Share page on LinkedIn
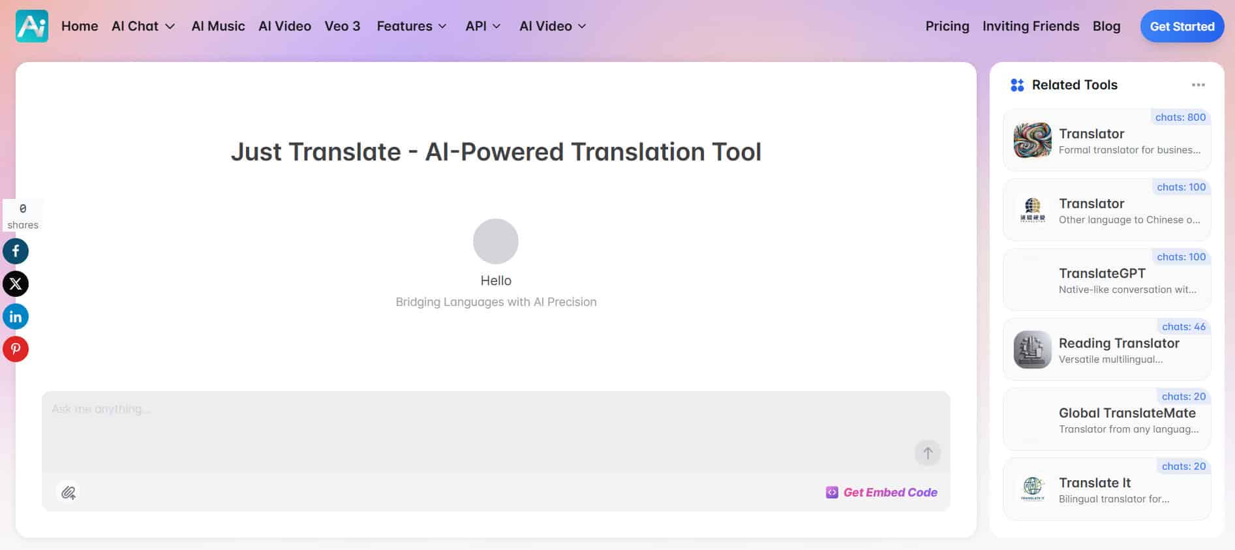Image resolution: width=1235 pixels, height=550 pixels. 16,316
